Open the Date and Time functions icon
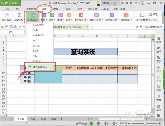This screenshot has height=126, width=165. coord(81,15)
